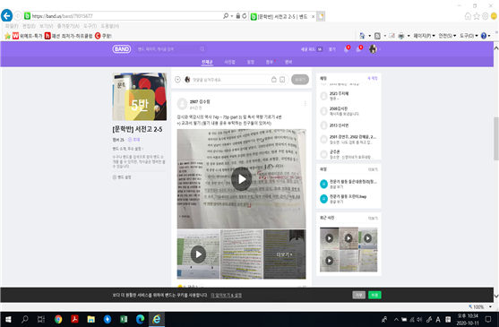The height and width of the screenshot is (327, 499).
Task: Open the zoom level 100% dropdown arrow
Action: coord(490,306)
